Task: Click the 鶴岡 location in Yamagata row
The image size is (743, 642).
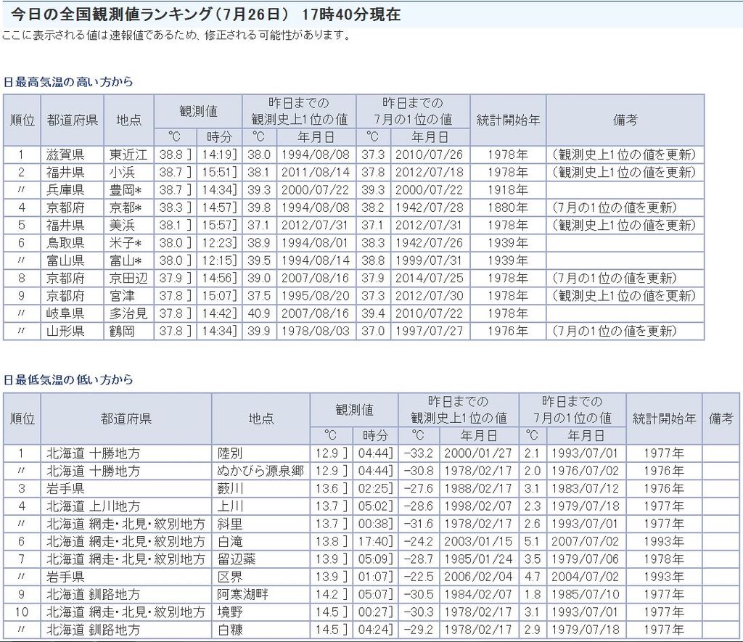Action: pyautogui.click(x=123, y=331)
